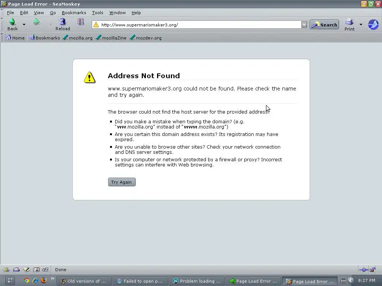This screenshot has width=382, height=286.
Task: Click the security padlock icon in the status bar
Action: pyautogui.click(x=373, y=270)
